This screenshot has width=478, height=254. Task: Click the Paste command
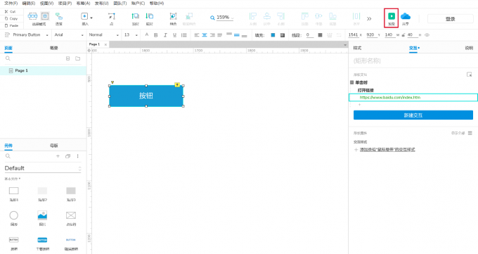(x=11, y=25)
